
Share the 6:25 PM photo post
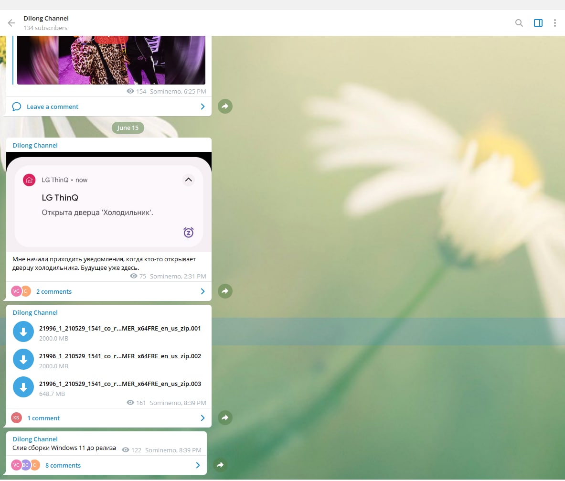(225, 107)
